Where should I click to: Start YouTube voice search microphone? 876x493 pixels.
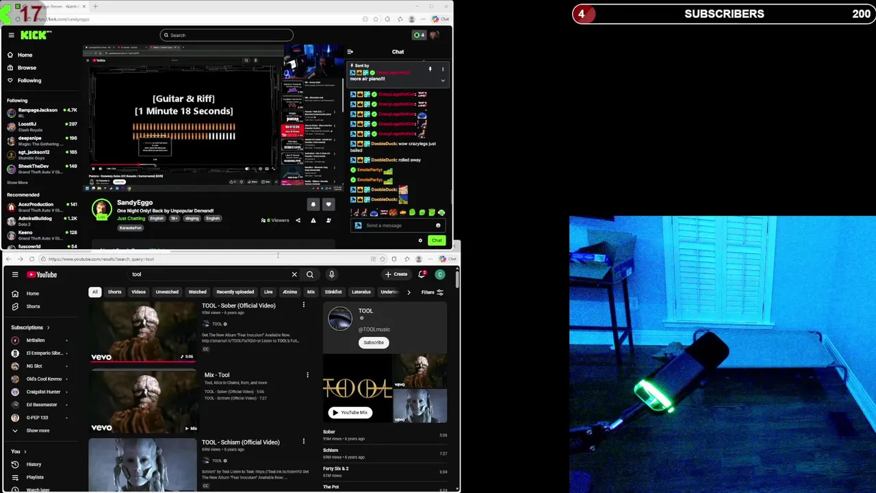pyautogui.click(x=331, y=275)
